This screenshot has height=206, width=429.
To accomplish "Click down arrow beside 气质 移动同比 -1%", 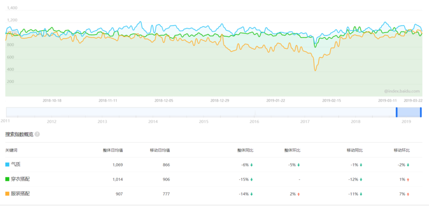I will click(x=361, y=165).
